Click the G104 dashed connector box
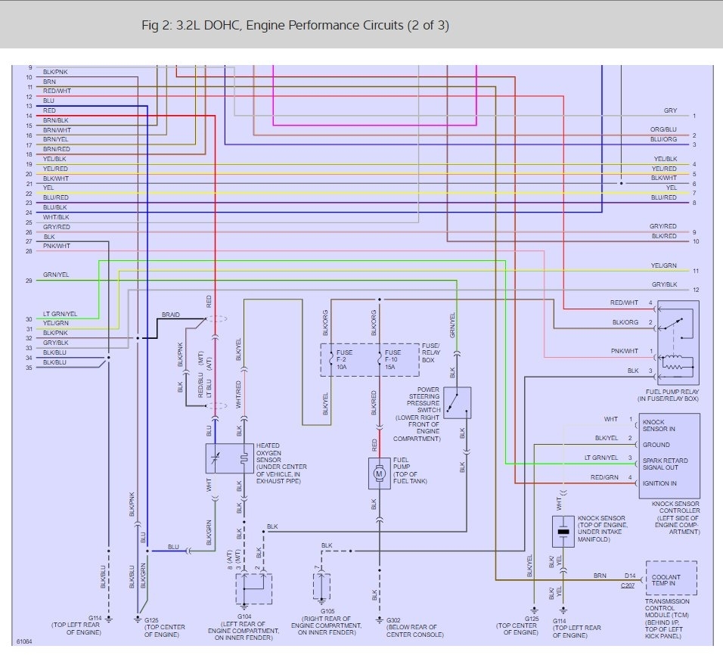The image size is (723, 655). tap(253, 589)
